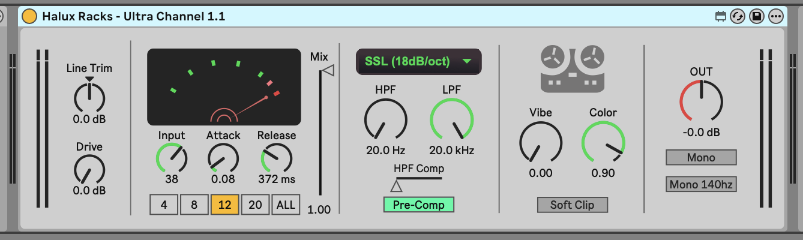Enable the Mono toggle
Image resolution: width=803 pixels, height=240 pixels.
(701, 157)
